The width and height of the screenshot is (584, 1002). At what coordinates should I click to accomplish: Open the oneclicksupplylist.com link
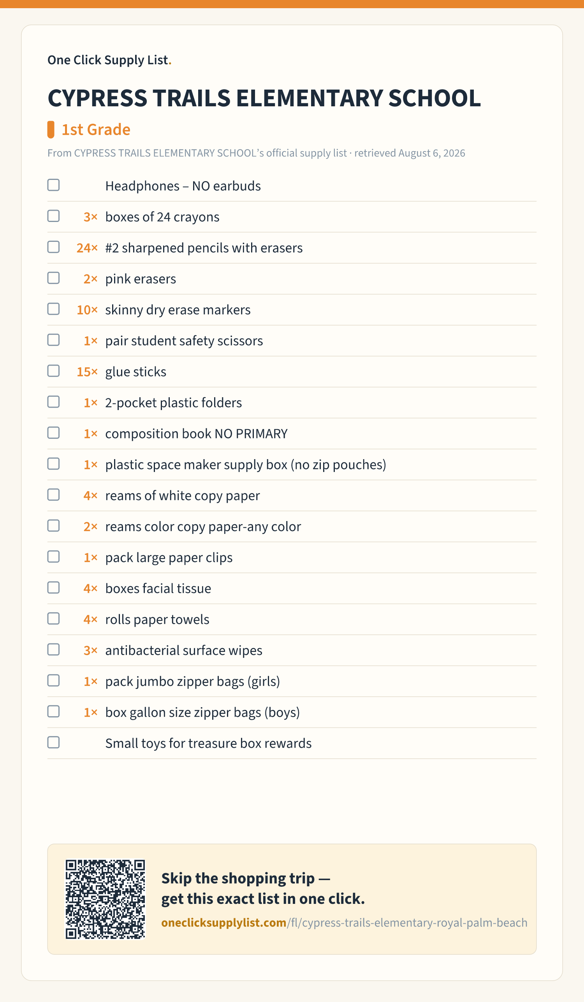click(x=344, y=923)
